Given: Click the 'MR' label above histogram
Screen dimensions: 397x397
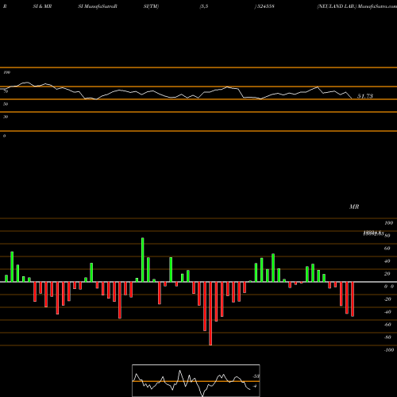Looking at the screenshot, I should pyautogui.click(x=354, y=206).
